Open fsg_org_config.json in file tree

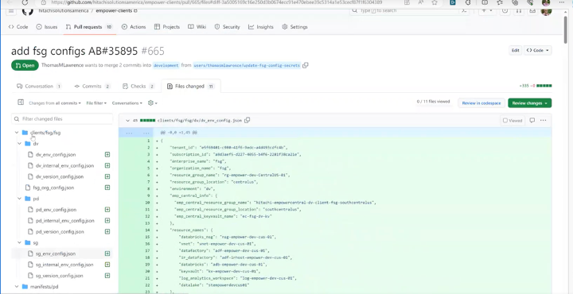pyautogui.click(x=53, y=188)
